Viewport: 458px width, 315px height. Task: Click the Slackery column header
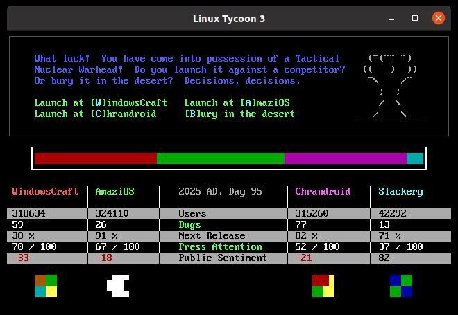(x=400, y=191)
